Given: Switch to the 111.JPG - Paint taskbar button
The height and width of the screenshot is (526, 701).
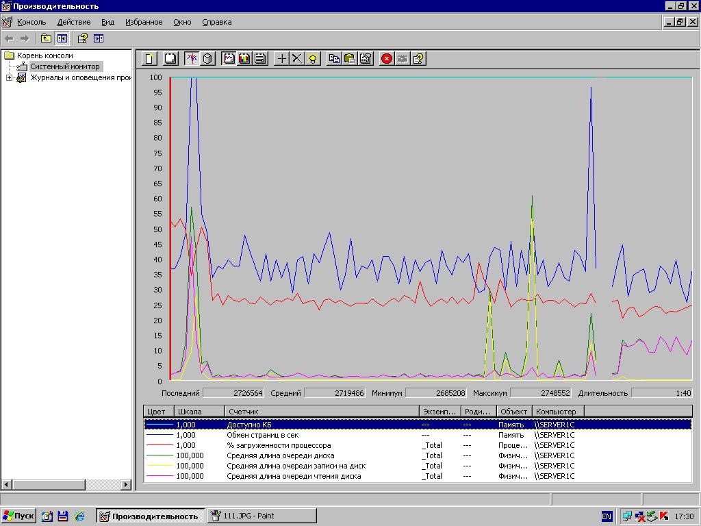Looking at the screenshot, I should point(262,516).
